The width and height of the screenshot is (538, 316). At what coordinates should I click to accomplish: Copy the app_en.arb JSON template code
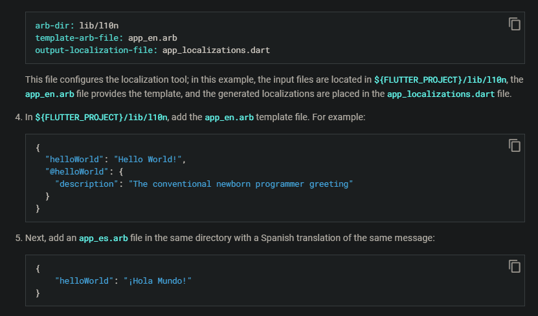[515, 145]
